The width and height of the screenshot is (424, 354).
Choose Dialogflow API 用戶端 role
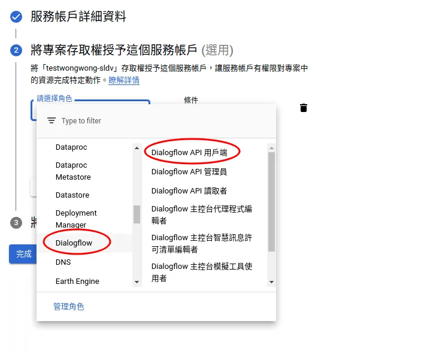pyautogui.click(x=189, y=153)
